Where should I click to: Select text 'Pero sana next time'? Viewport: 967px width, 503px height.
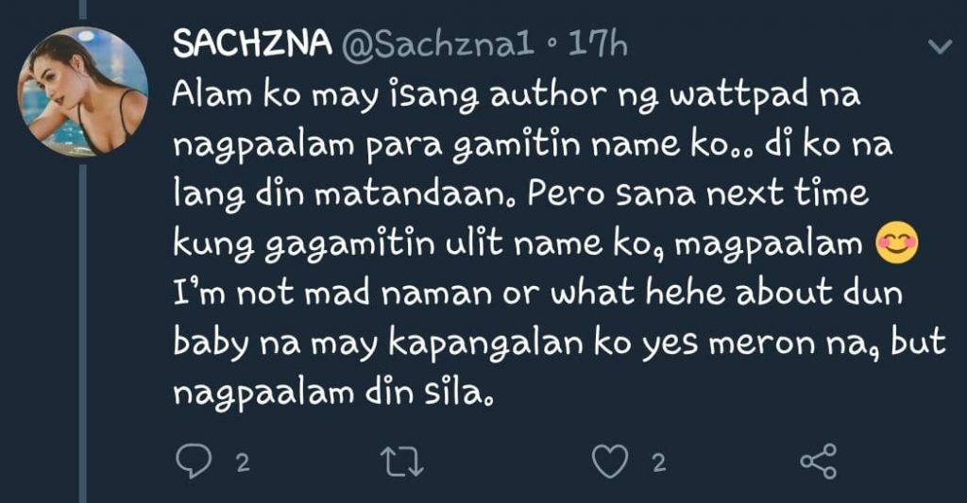click(x=698, y=193)
